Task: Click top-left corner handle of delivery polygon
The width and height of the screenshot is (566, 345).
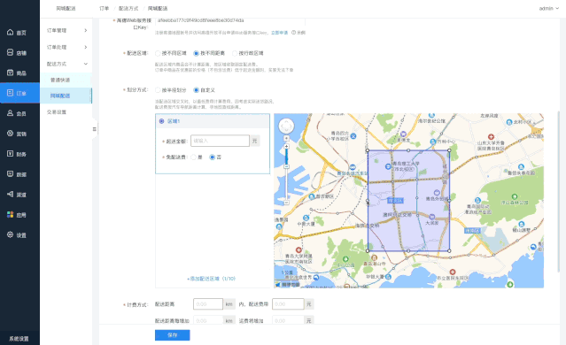Action: pyautogui.click(x=368, y=150)
